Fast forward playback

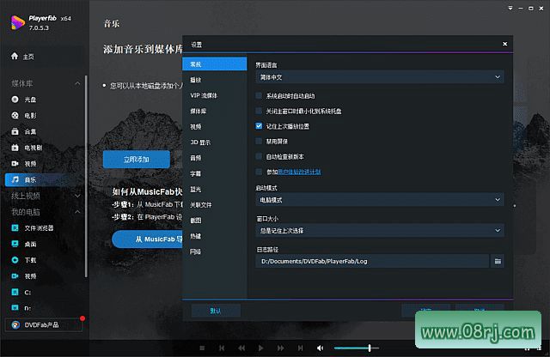[x=281, y=348]
